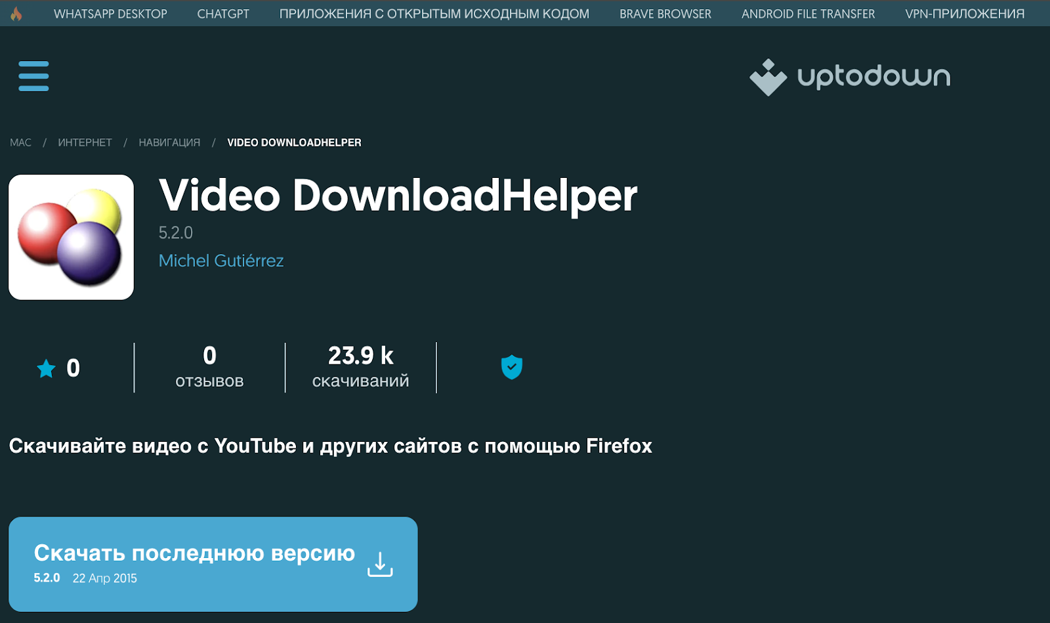
Task: Open WhatsApp Desktop in the top bar
Action: coord(110,14)
